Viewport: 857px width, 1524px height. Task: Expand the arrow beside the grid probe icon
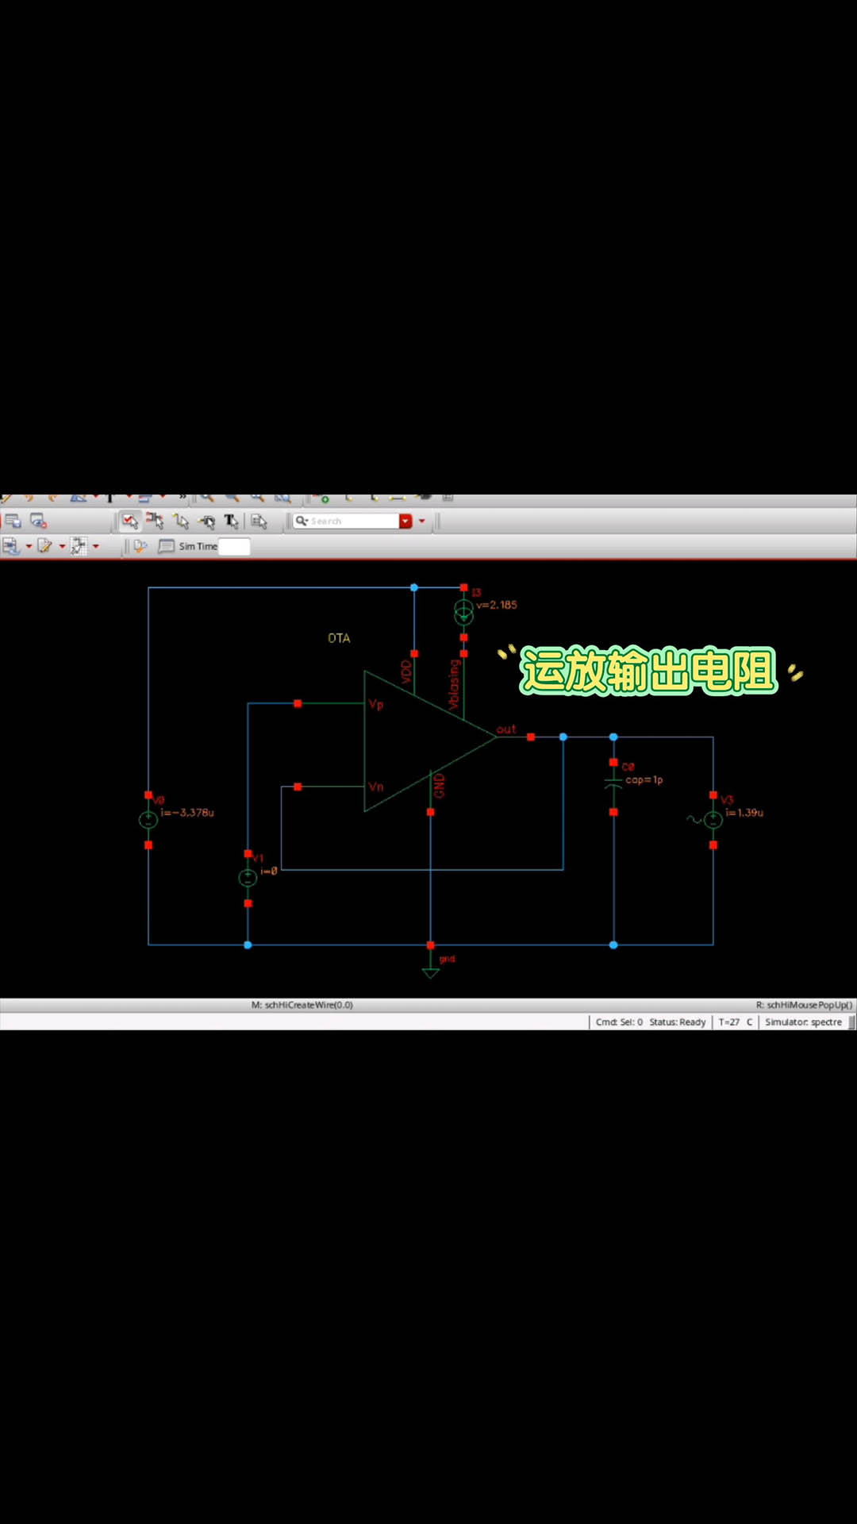click(95, 546)
